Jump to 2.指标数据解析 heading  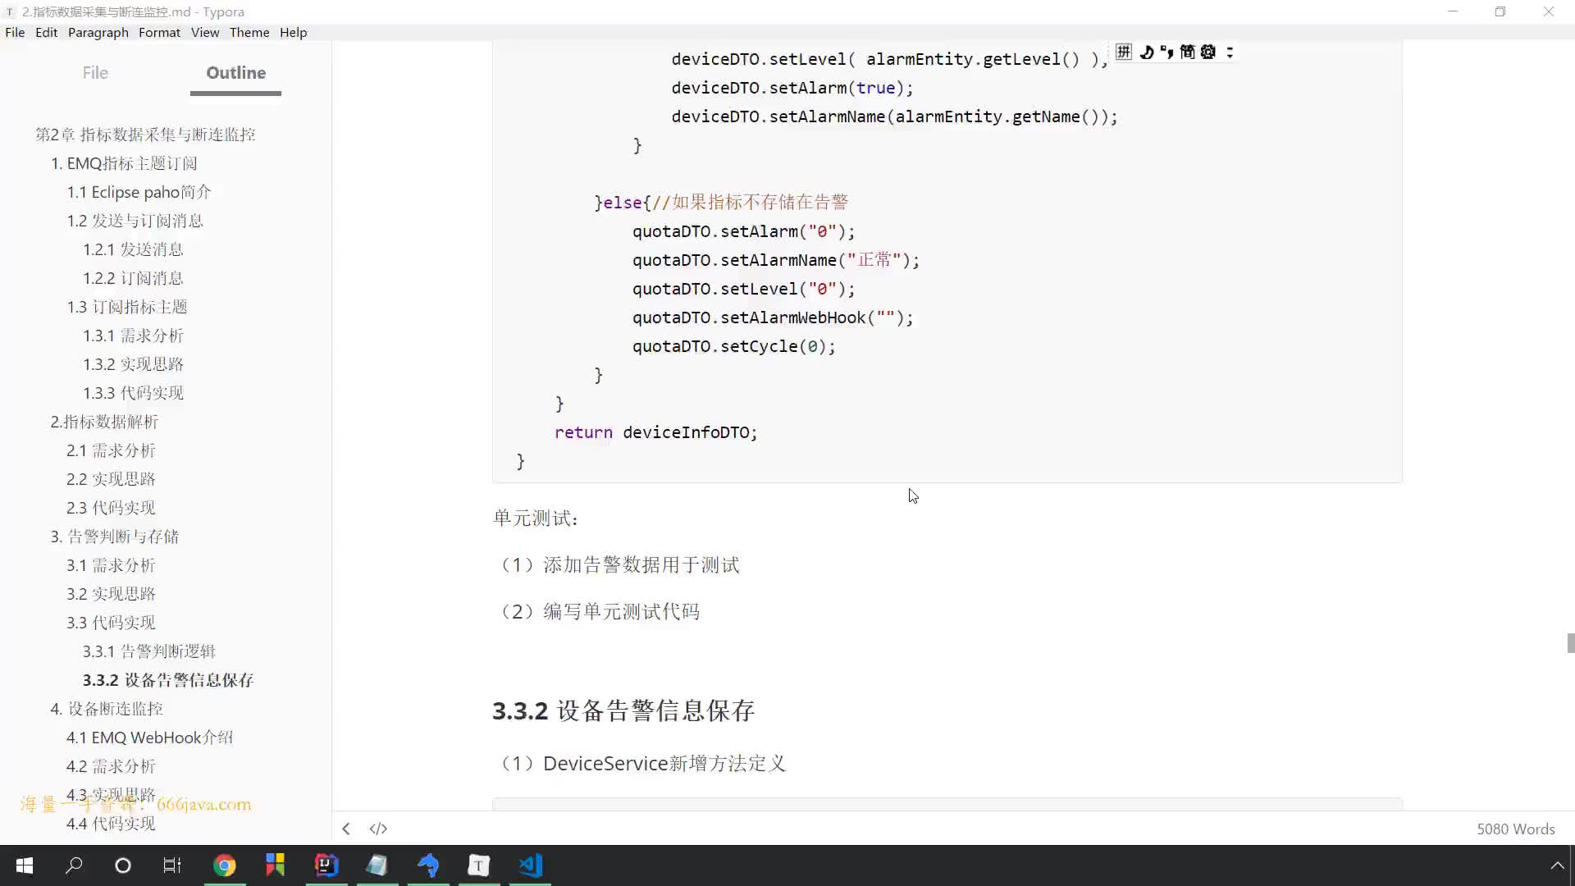(104, 422)
